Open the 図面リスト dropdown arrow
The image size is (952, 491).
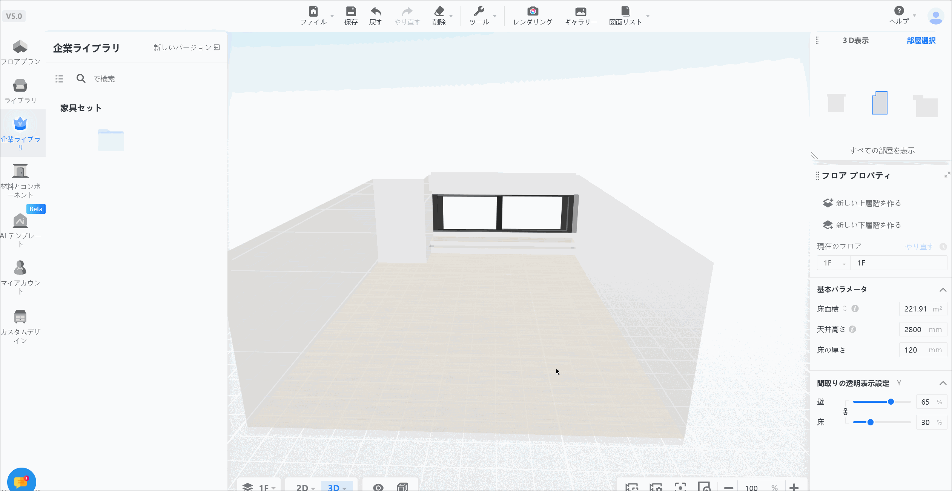point(648,16)
